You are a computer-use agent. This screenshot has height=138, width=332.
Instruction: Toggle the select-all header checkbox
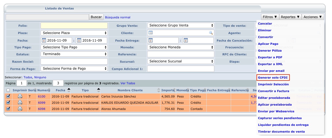(x=8, y=90)
